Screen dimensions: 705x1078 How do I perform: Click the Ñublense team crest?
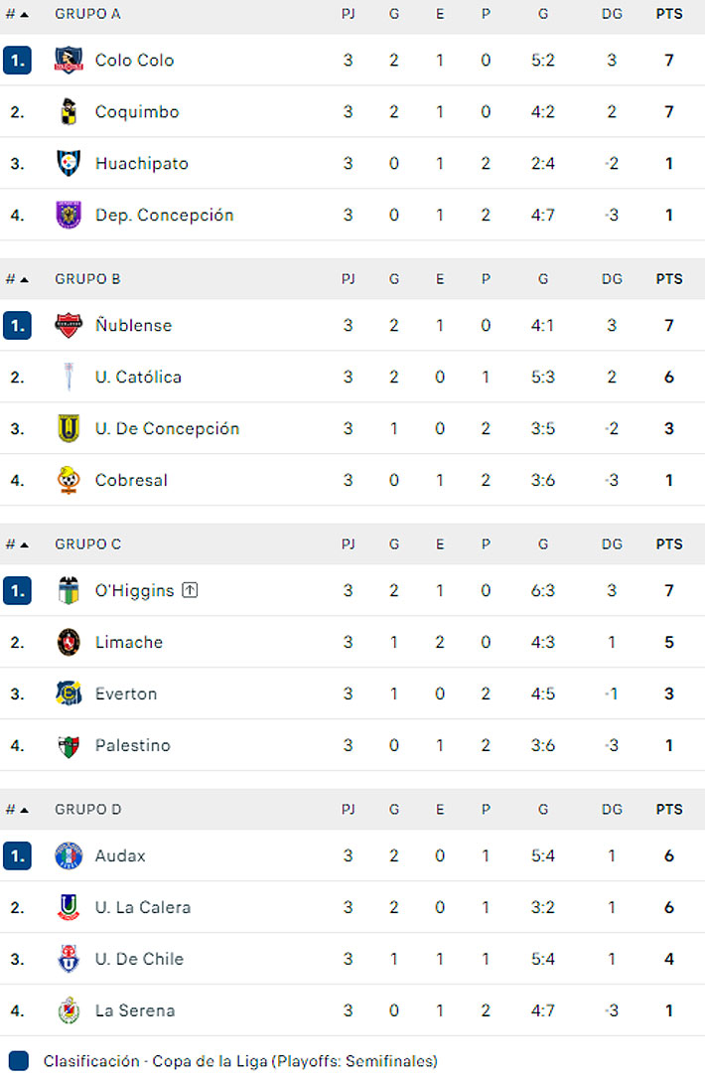[x=69, y=325]
